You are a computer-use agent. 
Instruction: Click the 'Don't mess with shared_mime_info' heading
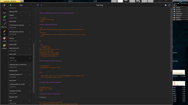coord(50,94)
